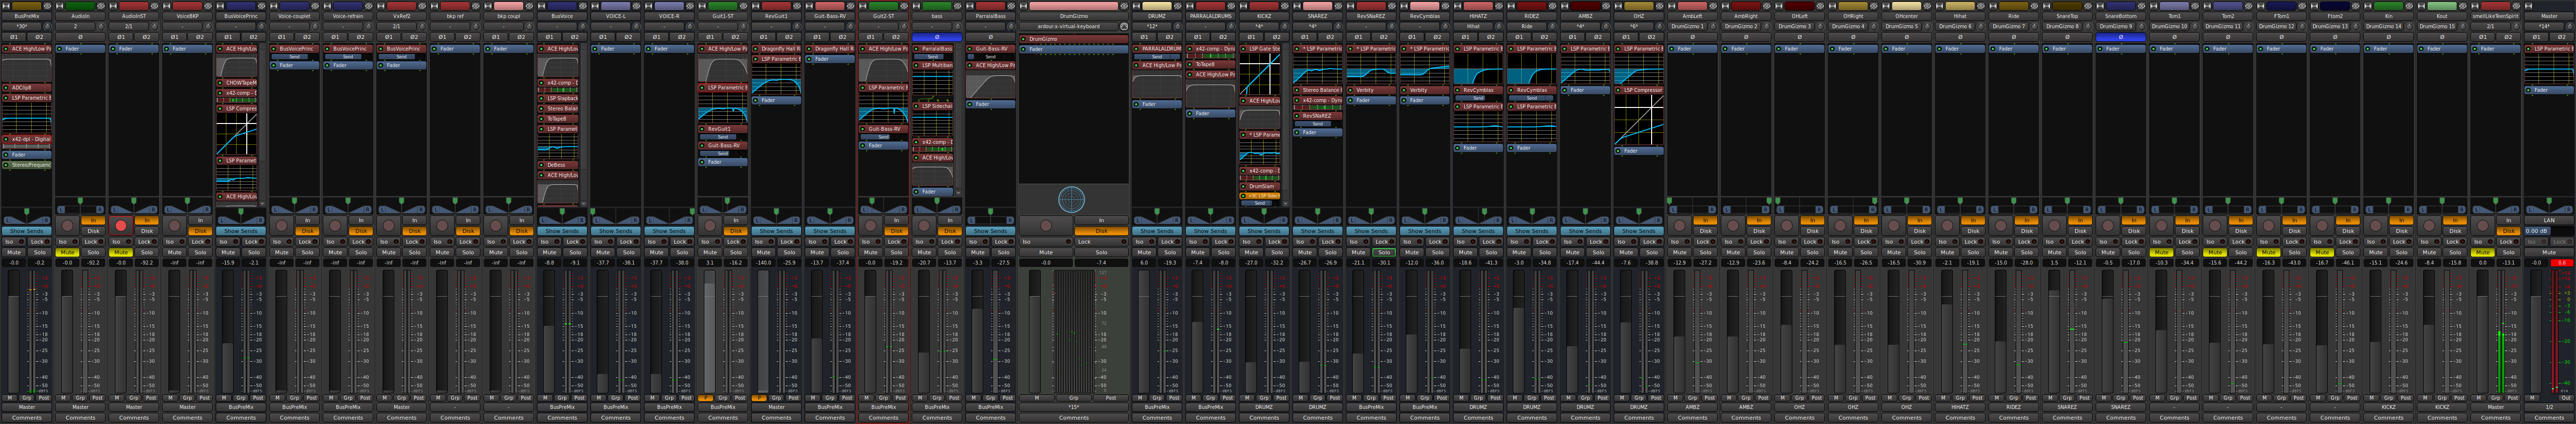Click the hide-strip eye icon on BusPreMix

[x=47, y=6]
